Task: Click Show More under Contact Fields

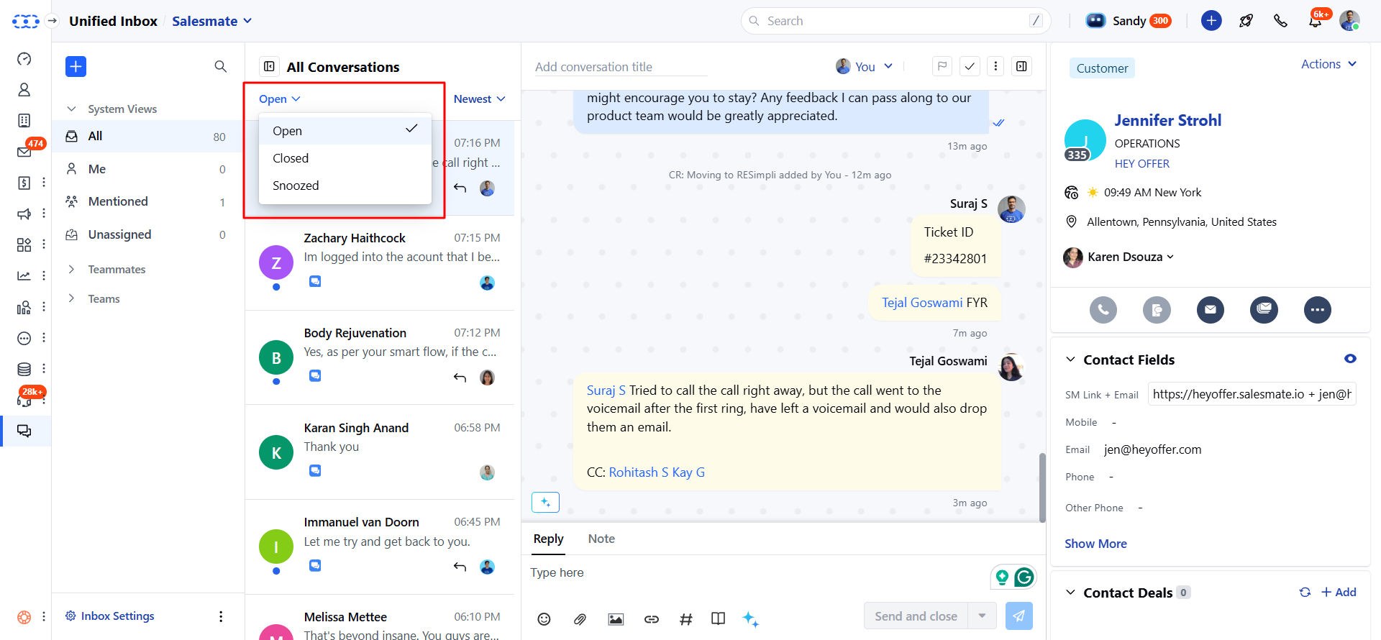Action: click(x=1095, y=544)
